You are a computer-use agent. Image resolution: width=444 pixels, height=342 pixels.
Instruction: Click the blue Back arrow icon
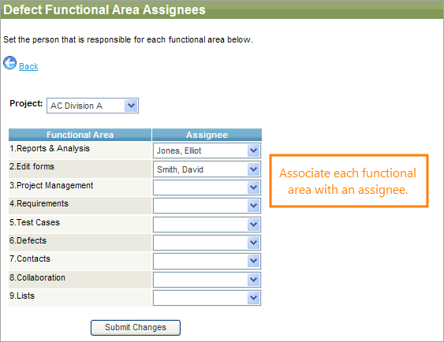point(10,63)
